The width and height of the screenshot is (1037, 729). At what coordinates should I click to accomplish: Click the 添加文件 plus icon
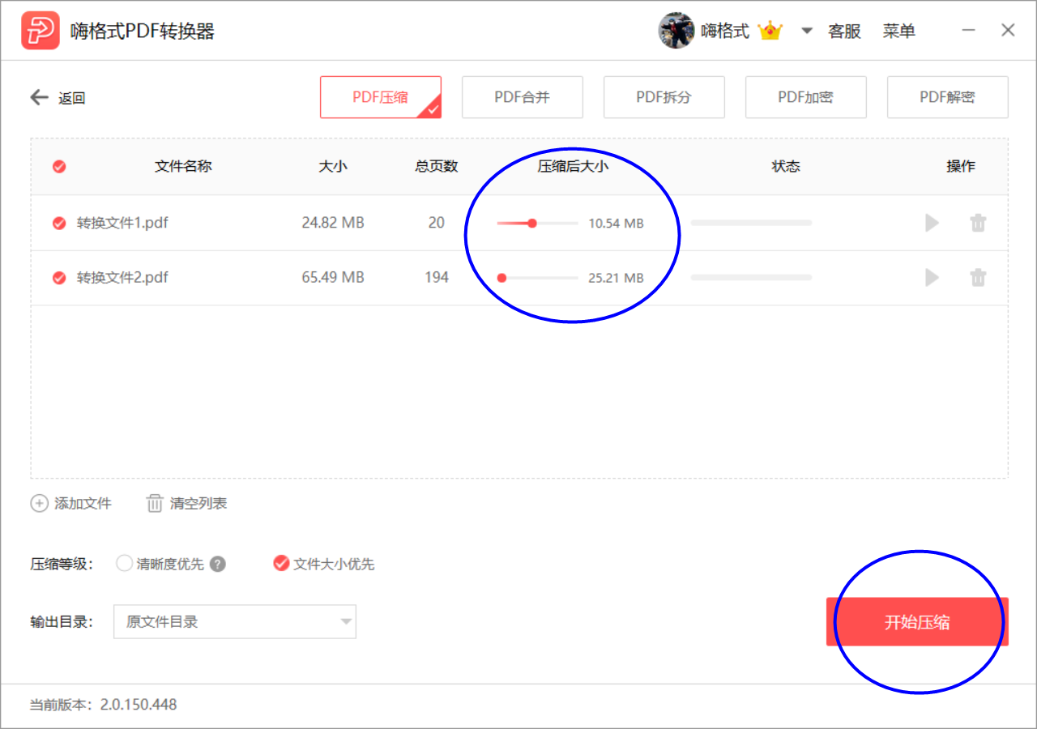tap(39, 503)
